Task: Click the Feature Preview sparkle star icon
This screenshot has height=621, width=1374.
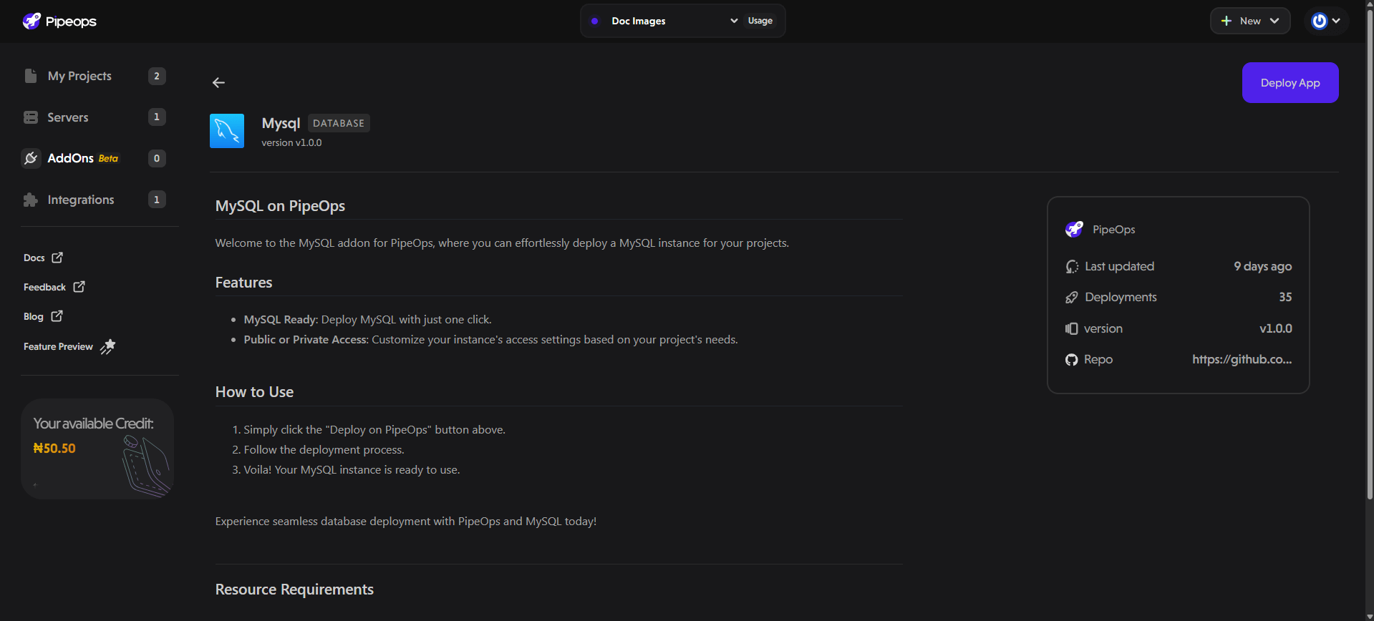Action: click(107, 346)
